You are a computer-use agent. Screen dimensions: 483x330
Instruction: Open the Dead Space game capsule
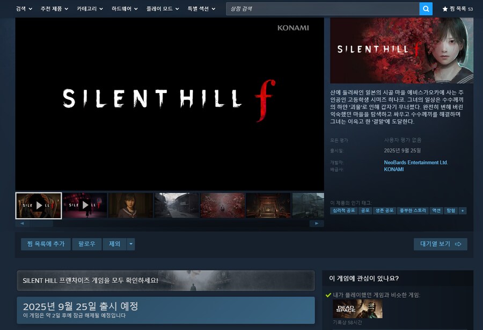357,309
